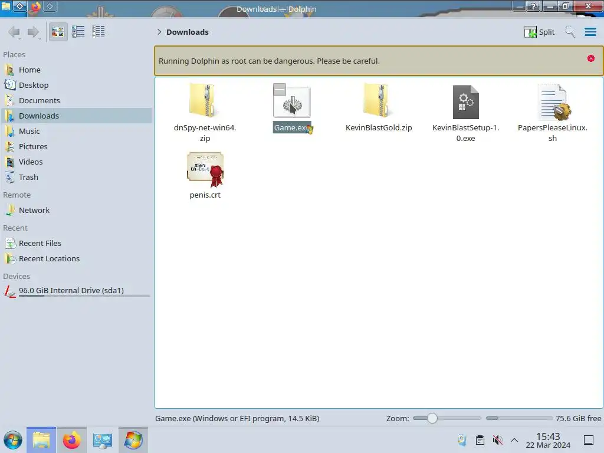Viewport: 604px width, 453px height.
Task: Open Documents in Places
Action: point(77,100)
